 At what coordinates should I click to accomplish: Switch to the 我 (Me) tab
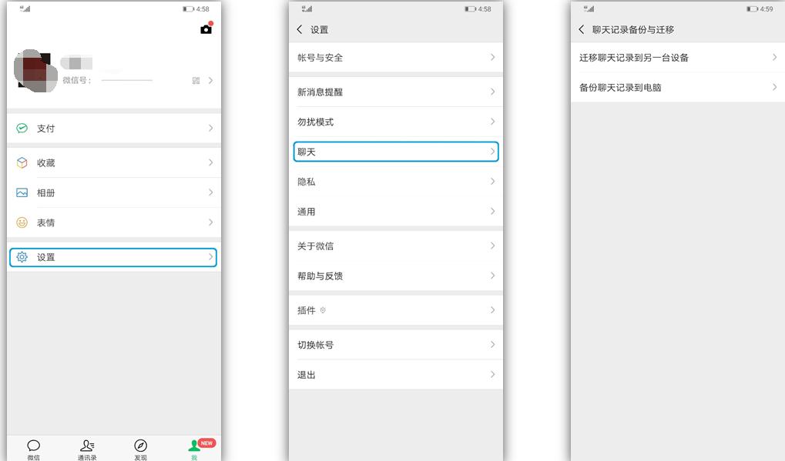click(x=194, y=445)
